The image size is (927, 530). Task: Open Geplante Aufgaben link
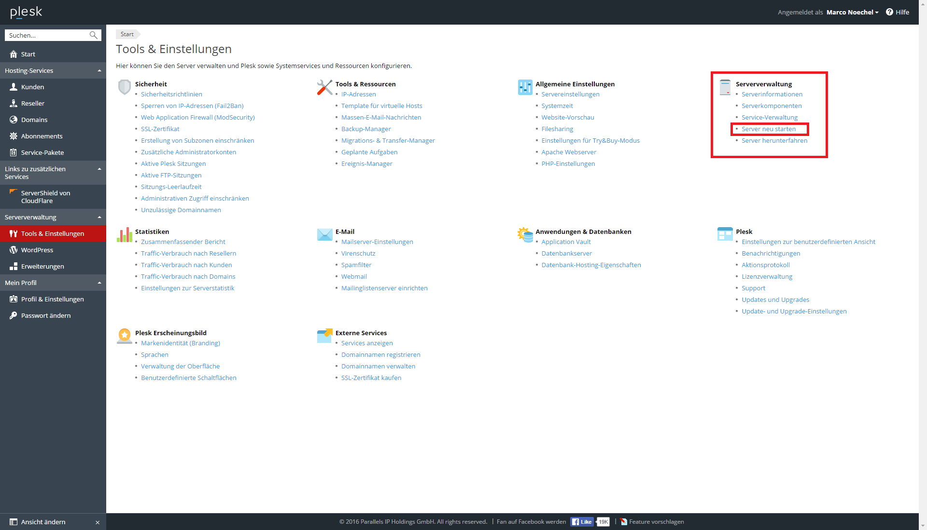[369, 152]
